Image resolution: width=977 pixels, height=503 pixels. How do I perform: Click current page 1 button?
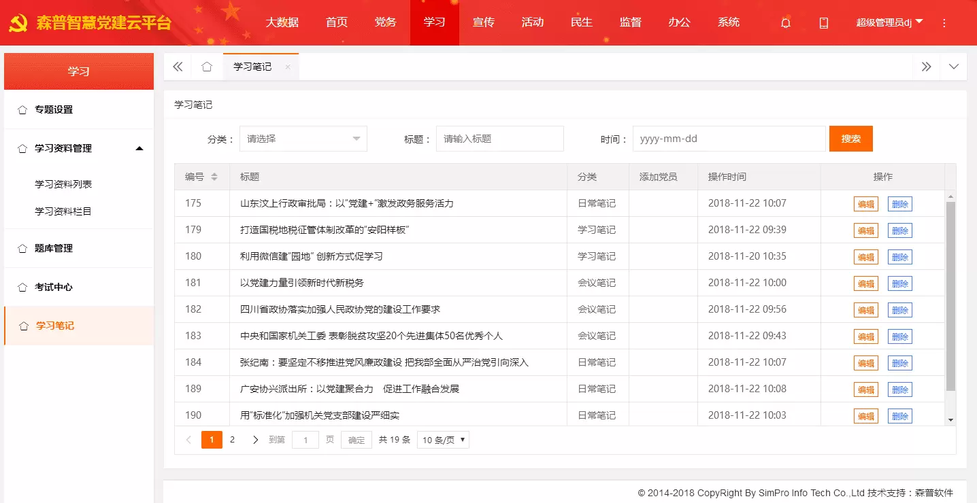(x=212, y=440)
